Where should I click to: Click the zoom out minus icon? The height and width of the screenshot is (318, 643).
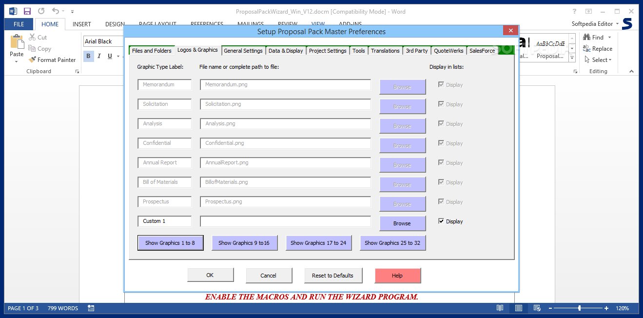pos(550,308)
